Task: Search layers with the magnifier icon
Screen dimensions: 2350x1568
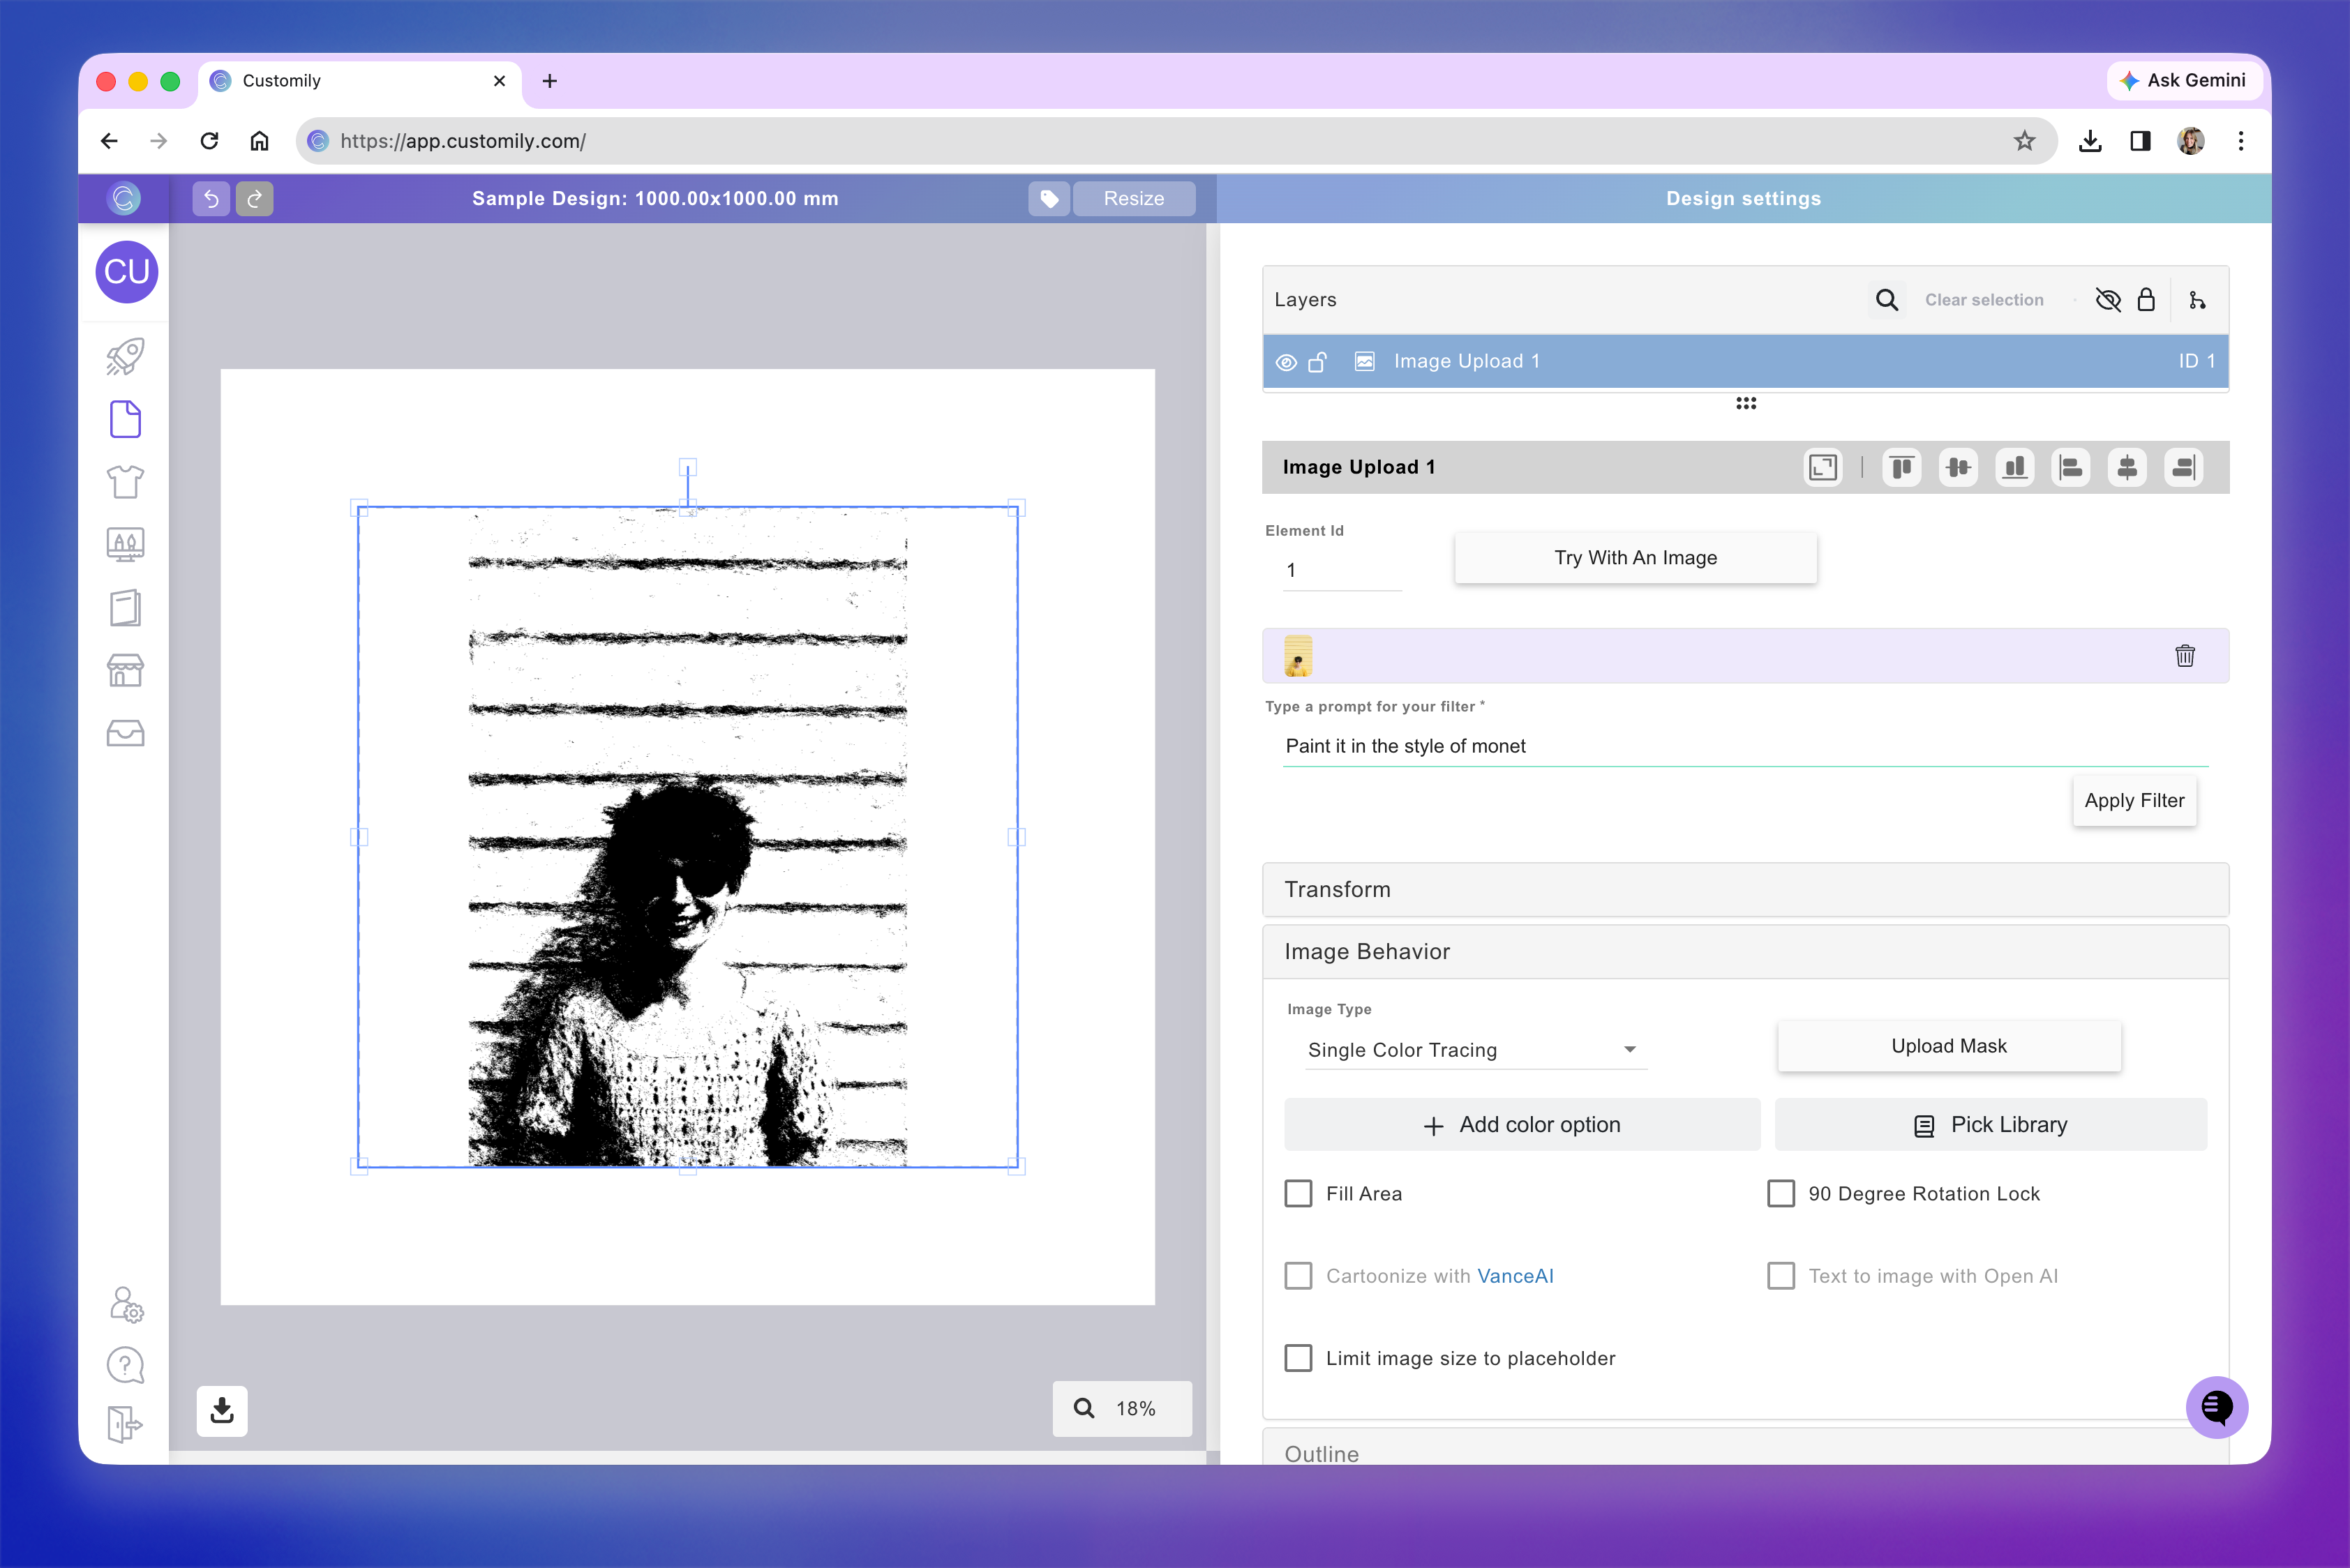Action: tap(1887, 300)
